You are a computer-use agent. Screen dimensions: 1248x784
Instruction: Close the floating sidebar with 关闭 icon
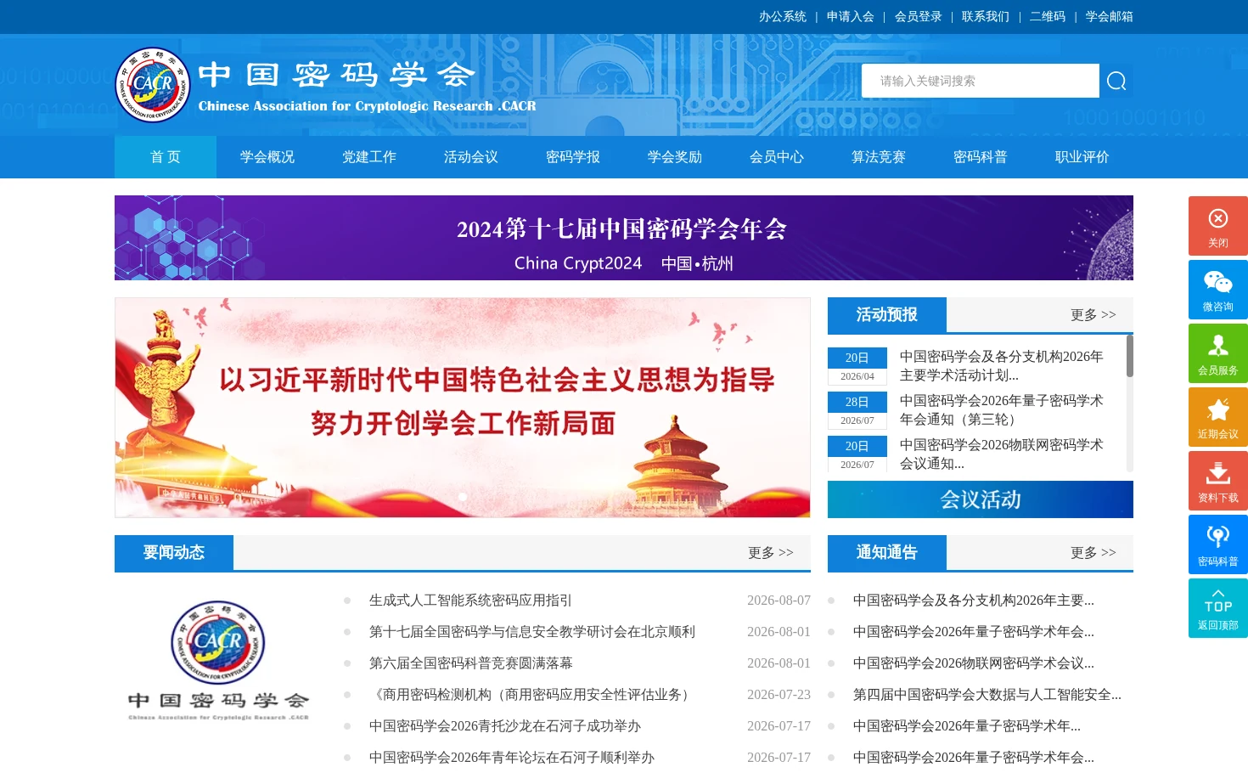point(1218,226)
